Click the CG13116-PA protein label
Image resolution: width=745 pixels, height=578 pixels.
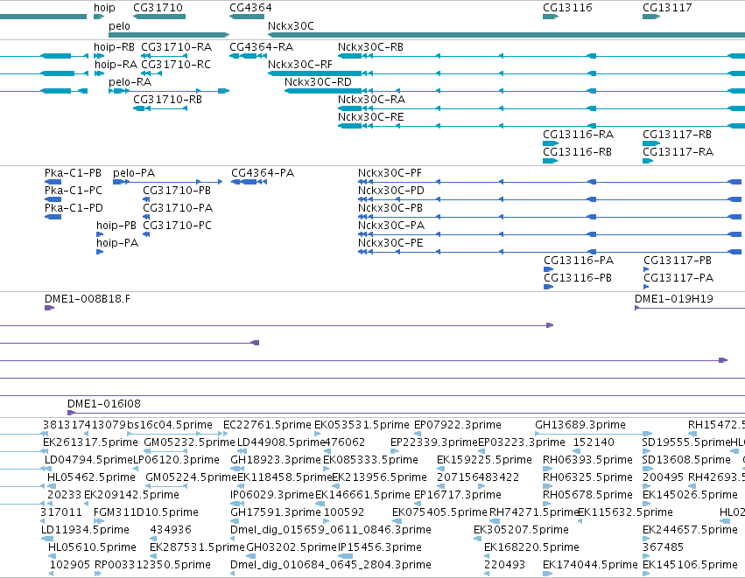[579, 261]
